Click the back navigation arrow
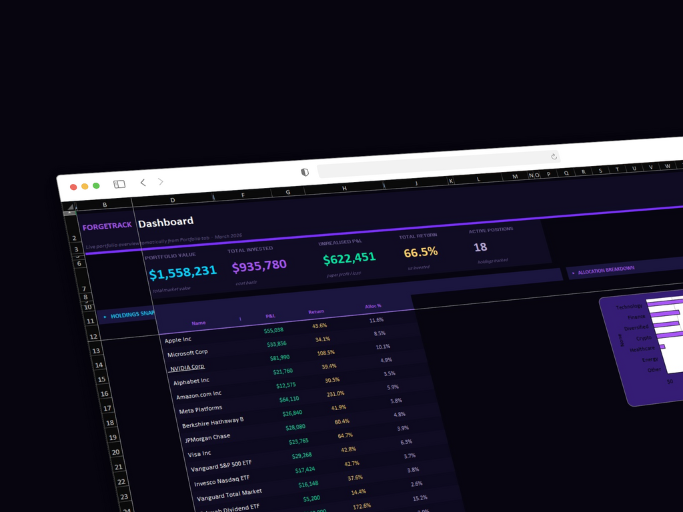This screenshot has height=512, width=683. click(x=143, y=181)
